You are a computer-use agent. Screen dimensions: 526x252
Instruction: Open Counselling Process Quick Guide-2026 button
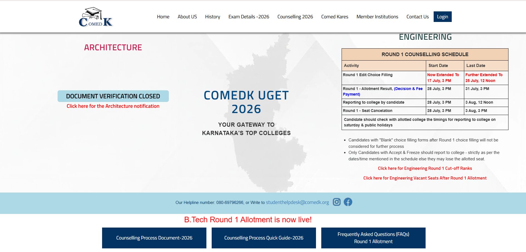tap(264, 238)
